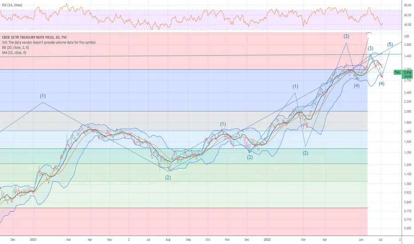Image resolution: width=414 pixels, height=244 pixels.
Task: Select the 0.655 price axis level
Action: 407,228
